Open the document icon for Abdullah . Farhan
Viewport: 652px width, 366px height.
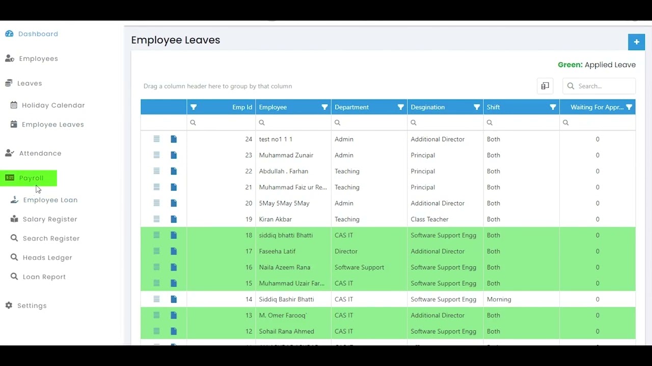tap(174, 171)
